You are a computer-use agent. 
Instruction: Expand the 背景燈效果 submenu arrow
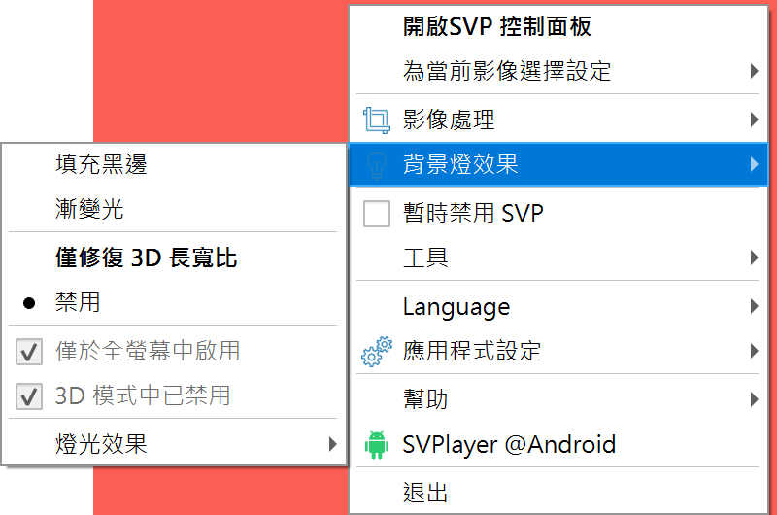click(x=754, y=164)
